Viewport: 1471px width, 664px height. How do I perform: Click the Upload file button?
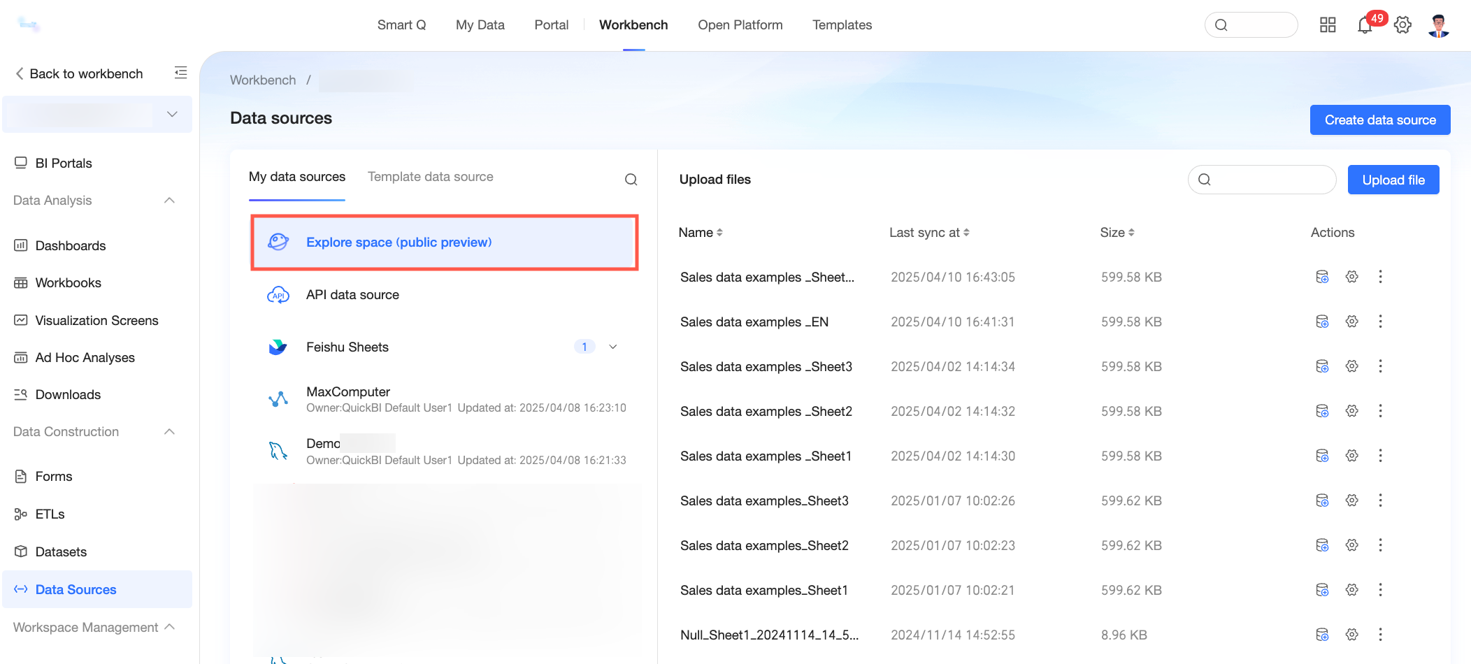point(1393,180)
